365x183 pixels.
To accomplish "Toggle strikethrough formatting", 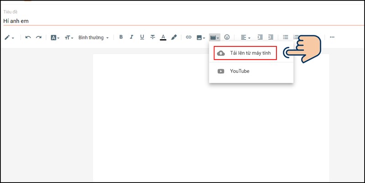I will pyautogui.click(x=153, y=37).
